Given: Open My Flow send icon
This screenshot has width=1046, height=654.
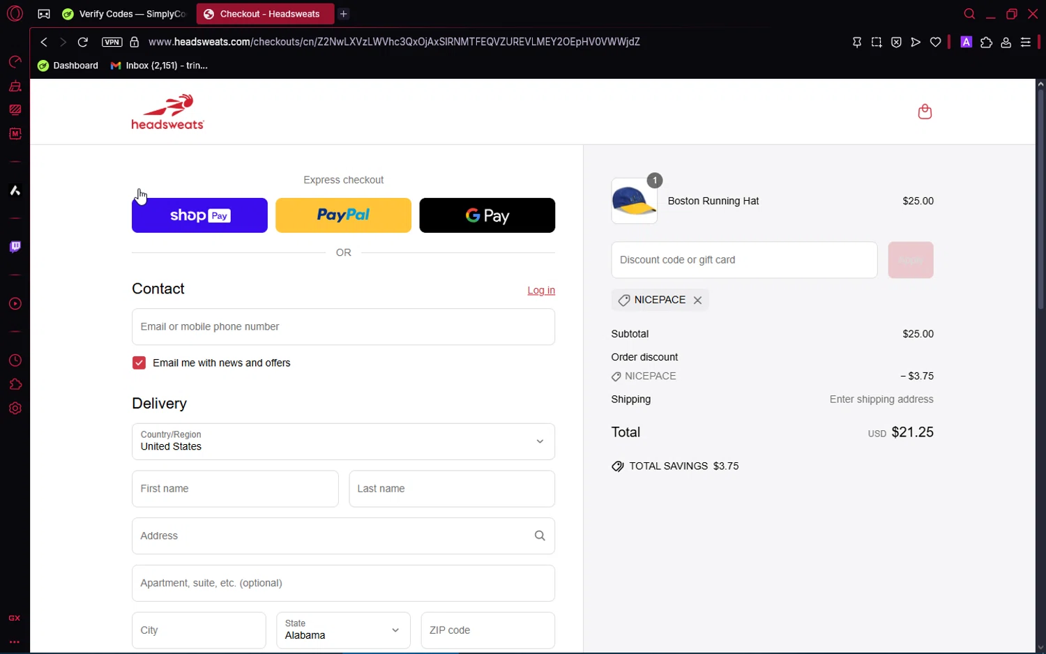Looking at the screenshot, I should pyautogui.click(x=916, y=43).
